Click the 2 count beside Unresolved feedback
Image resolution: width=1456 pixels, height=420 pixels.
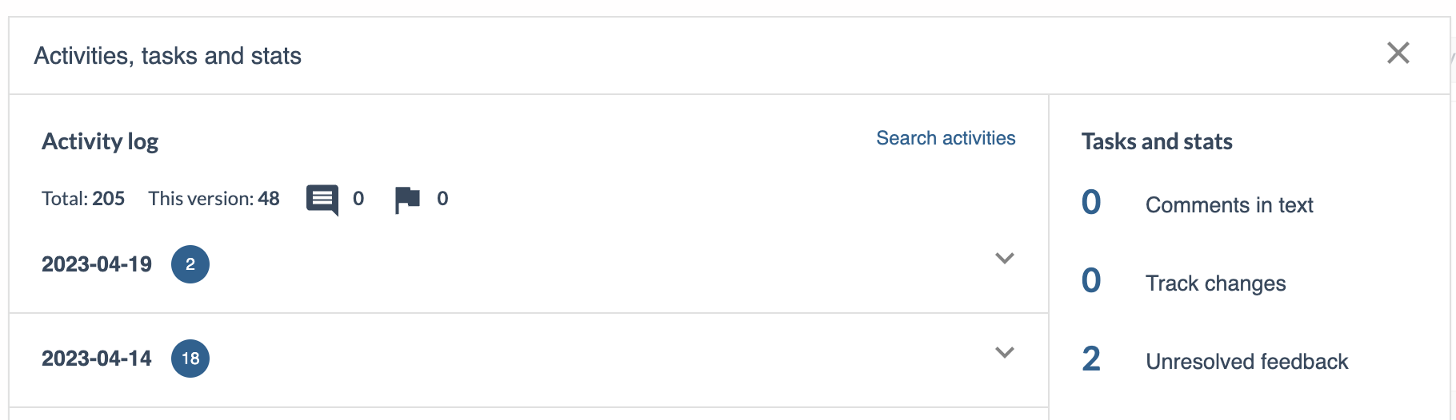1091,359
